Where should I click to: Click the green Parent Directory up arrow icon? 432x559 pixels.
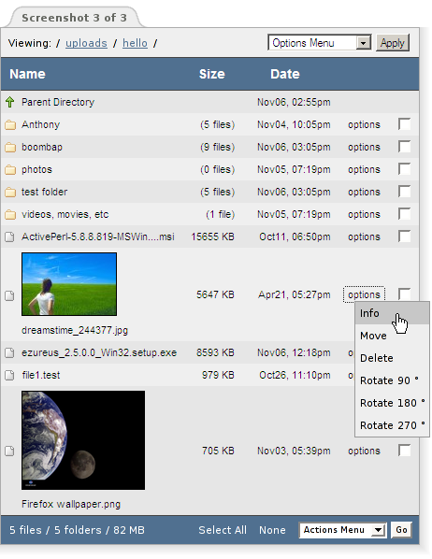10,102
